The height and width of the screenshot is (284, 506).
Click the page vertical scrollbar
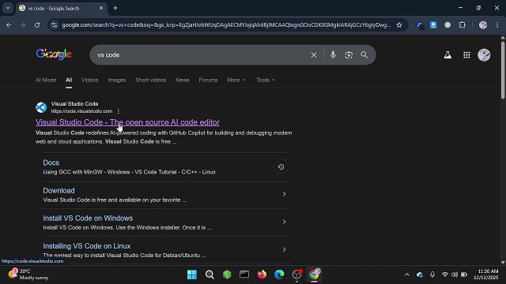503,69
